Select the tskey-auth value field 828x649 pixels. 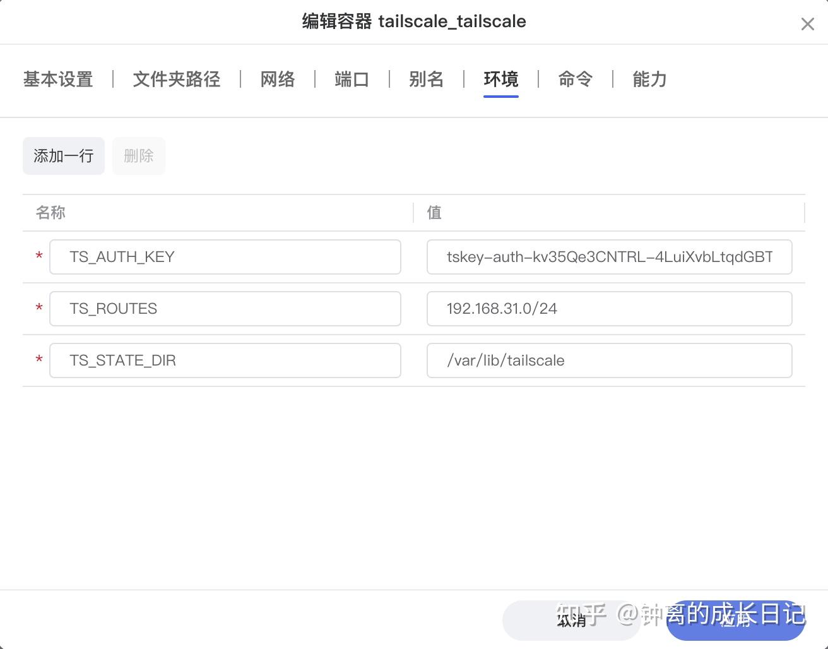609,257
